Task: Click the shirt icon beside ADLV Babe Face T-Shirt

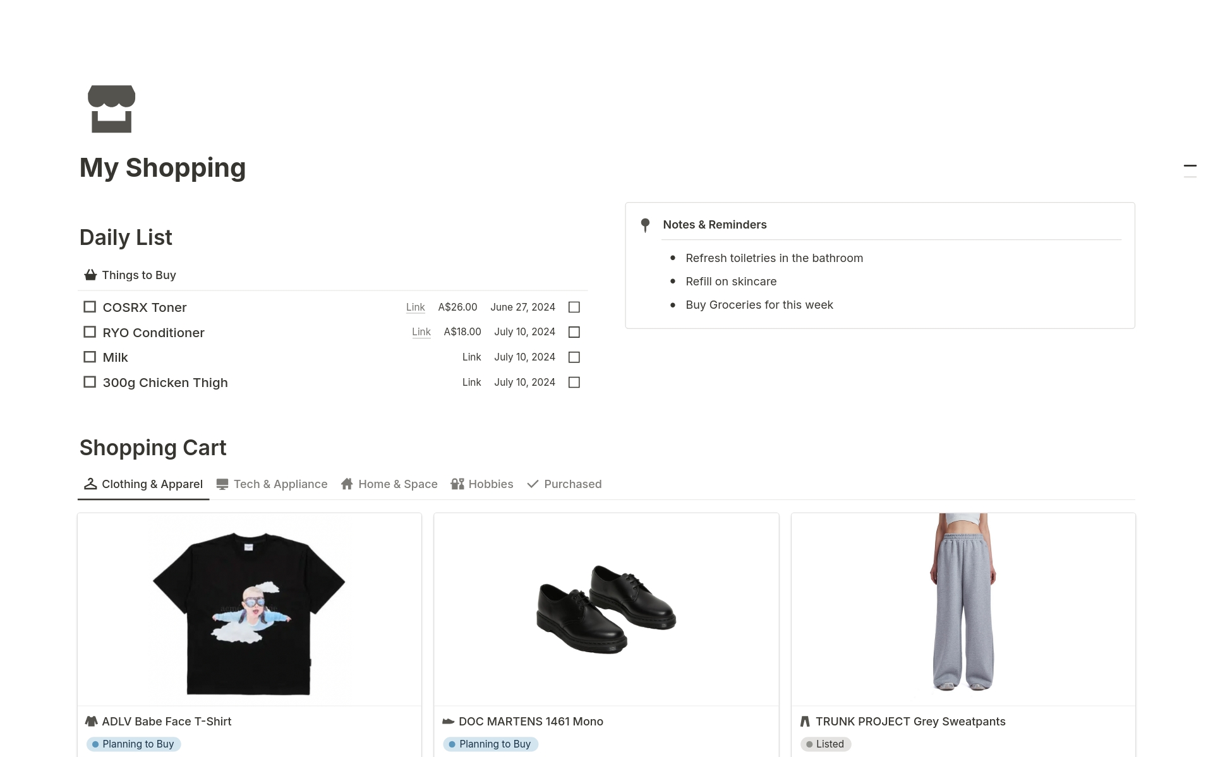Action: [x=92, y=721]
